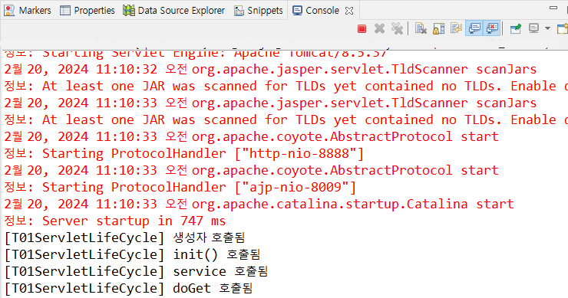Image resolution: width=568 pixels, height=298 pixels.
Task: Open the Snippets tab
Action: pos(258,11)
